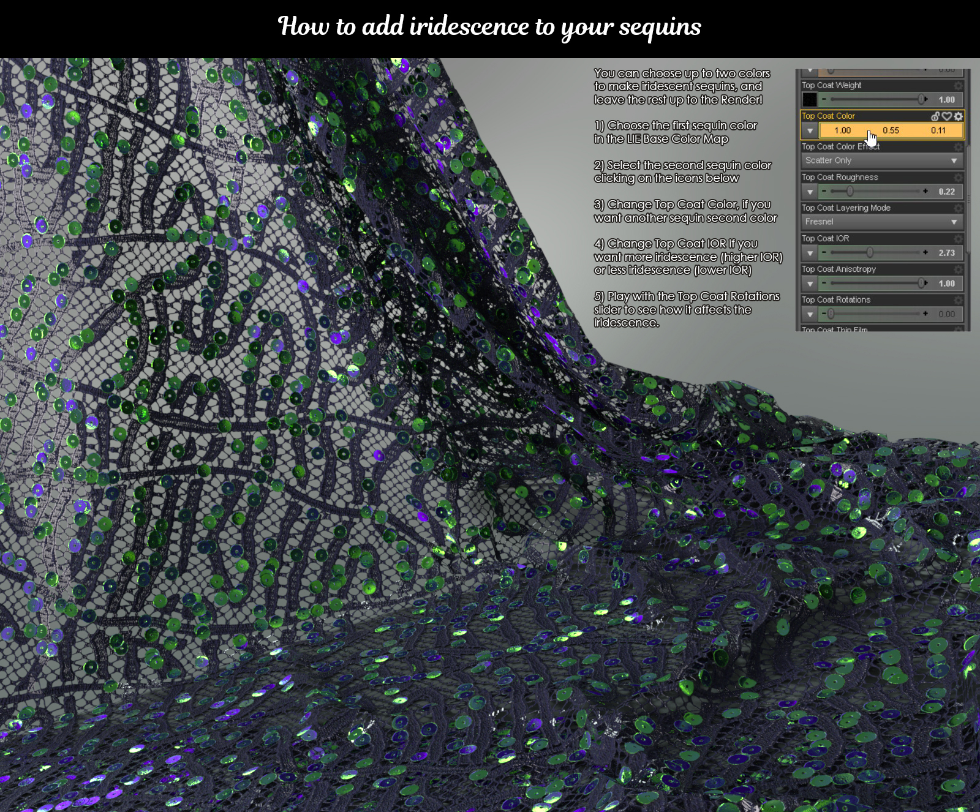
Task: Click the minus button on Top Coat IOR
Action: 824,252
